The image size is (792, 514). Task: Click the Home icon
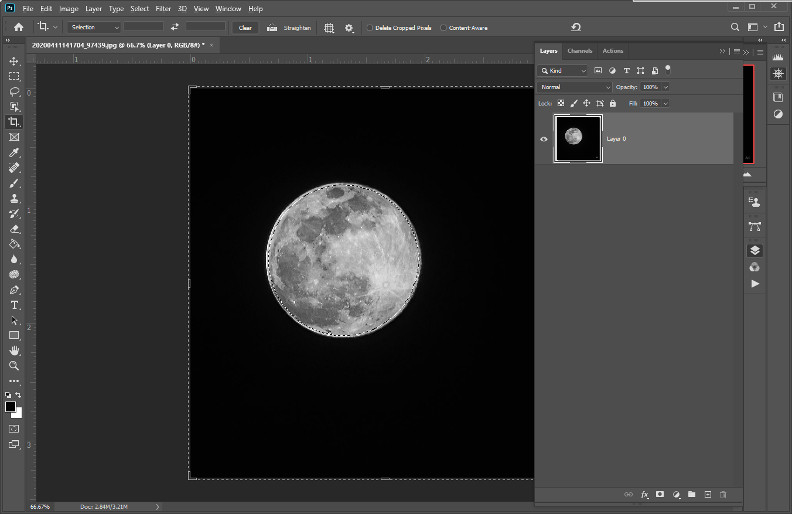(x=19, y=28)
